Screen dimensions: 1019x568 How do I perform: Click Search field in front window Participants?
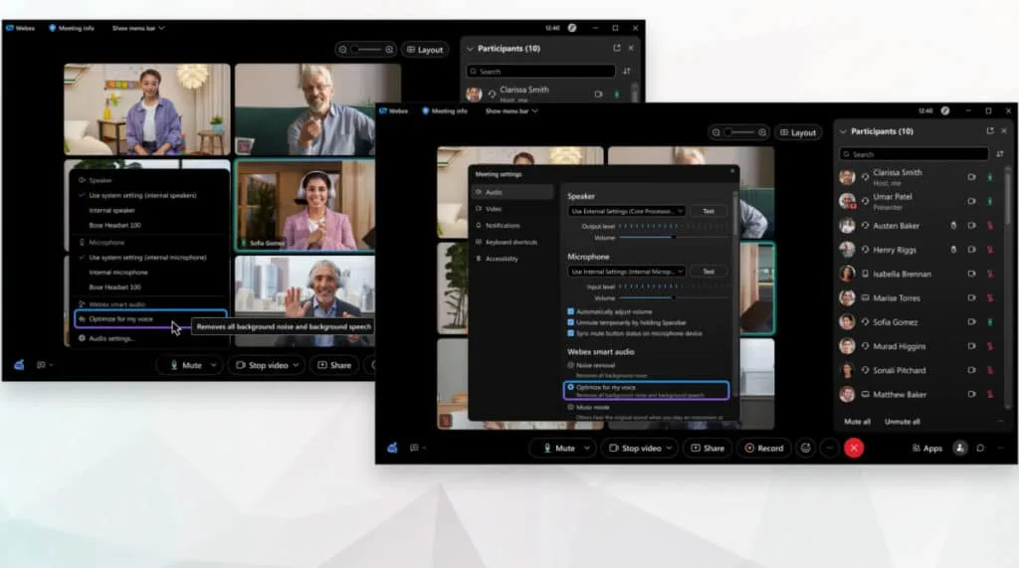914,154
